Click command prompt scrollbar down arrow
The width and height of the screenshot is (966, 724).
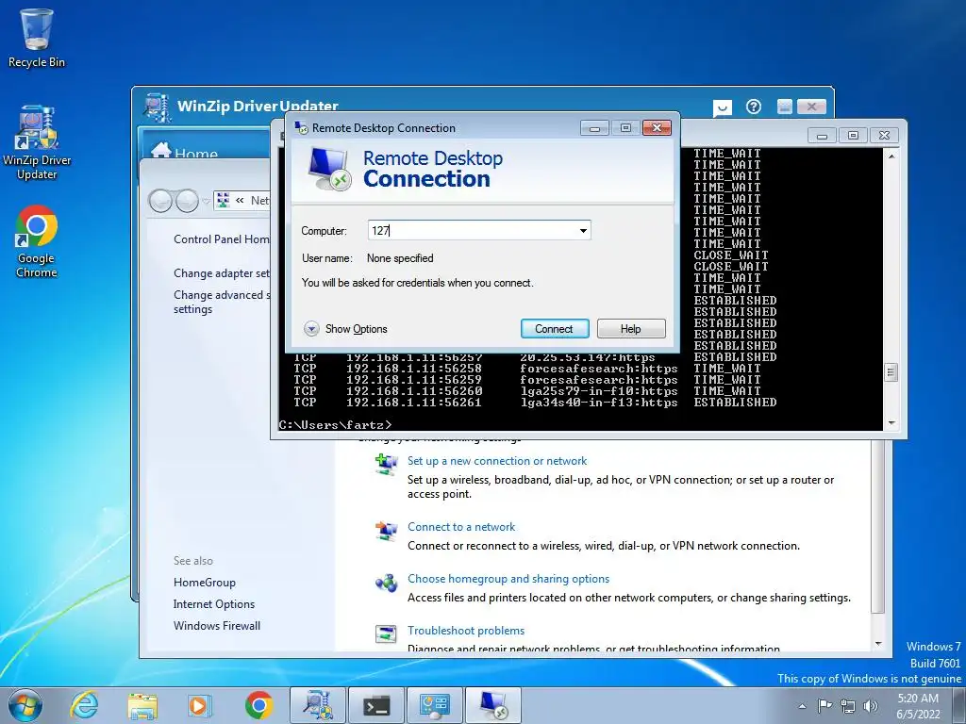point(891,423)
